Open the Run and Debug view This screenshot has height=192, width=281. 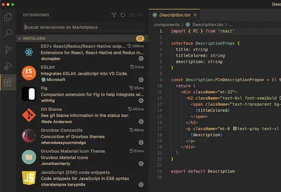(8, 66)
